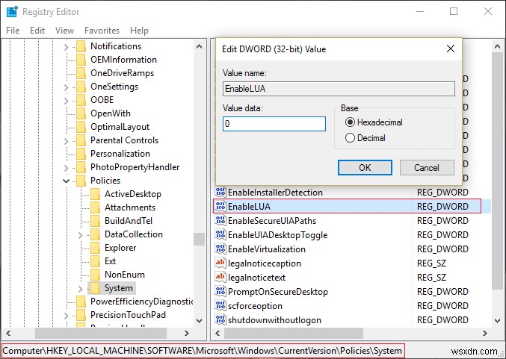Image resolution: width=506 pixels, height=359 pixels.
Task: Click the scforceoption DWORD icon
Action: [220, 305]
